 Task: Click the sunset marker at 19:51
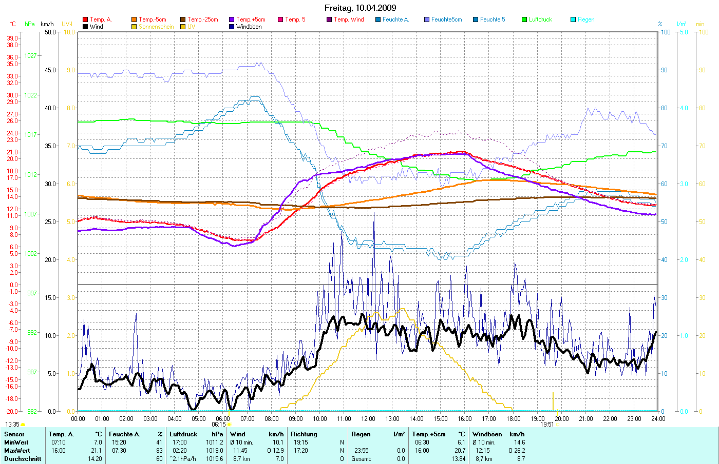558,425
